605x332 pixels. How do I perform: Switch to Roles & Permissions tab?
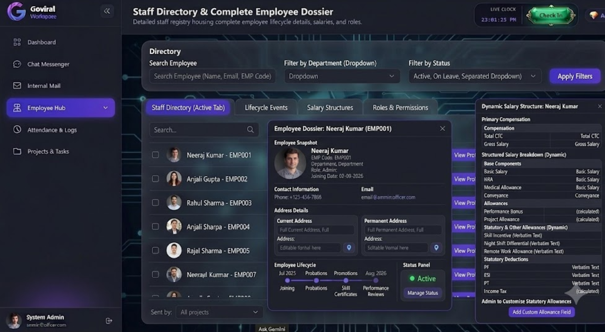400,107
